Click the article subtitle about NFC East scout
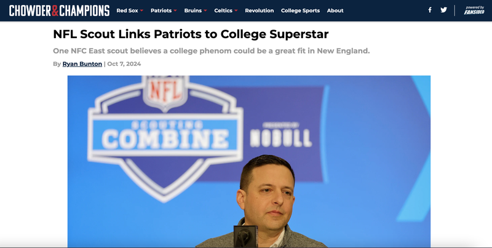The height and width of the screenshot is (248, 492). tap(211, 50)
